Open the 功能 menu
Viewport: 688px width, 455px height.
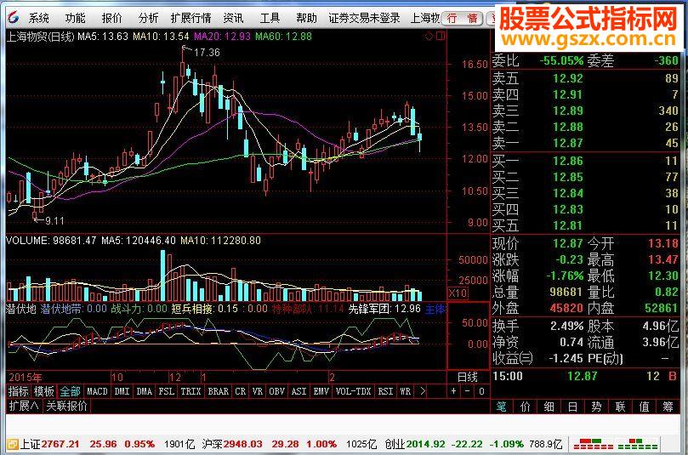[x=75, y=18]
